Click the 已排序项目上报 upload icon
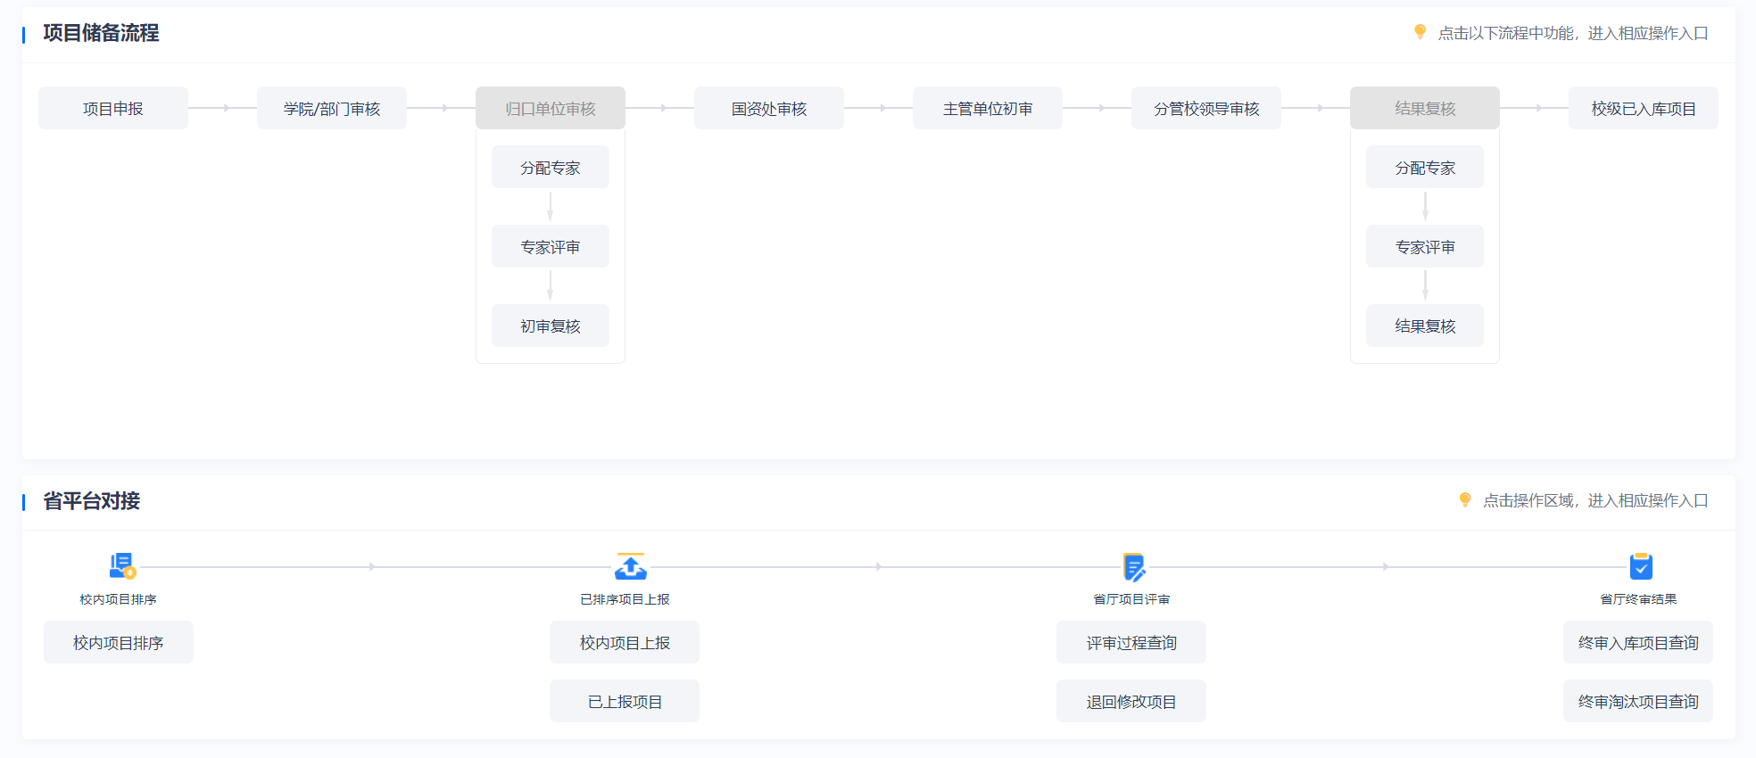This screenshot has width=1756, height=758. click(630, 566)
